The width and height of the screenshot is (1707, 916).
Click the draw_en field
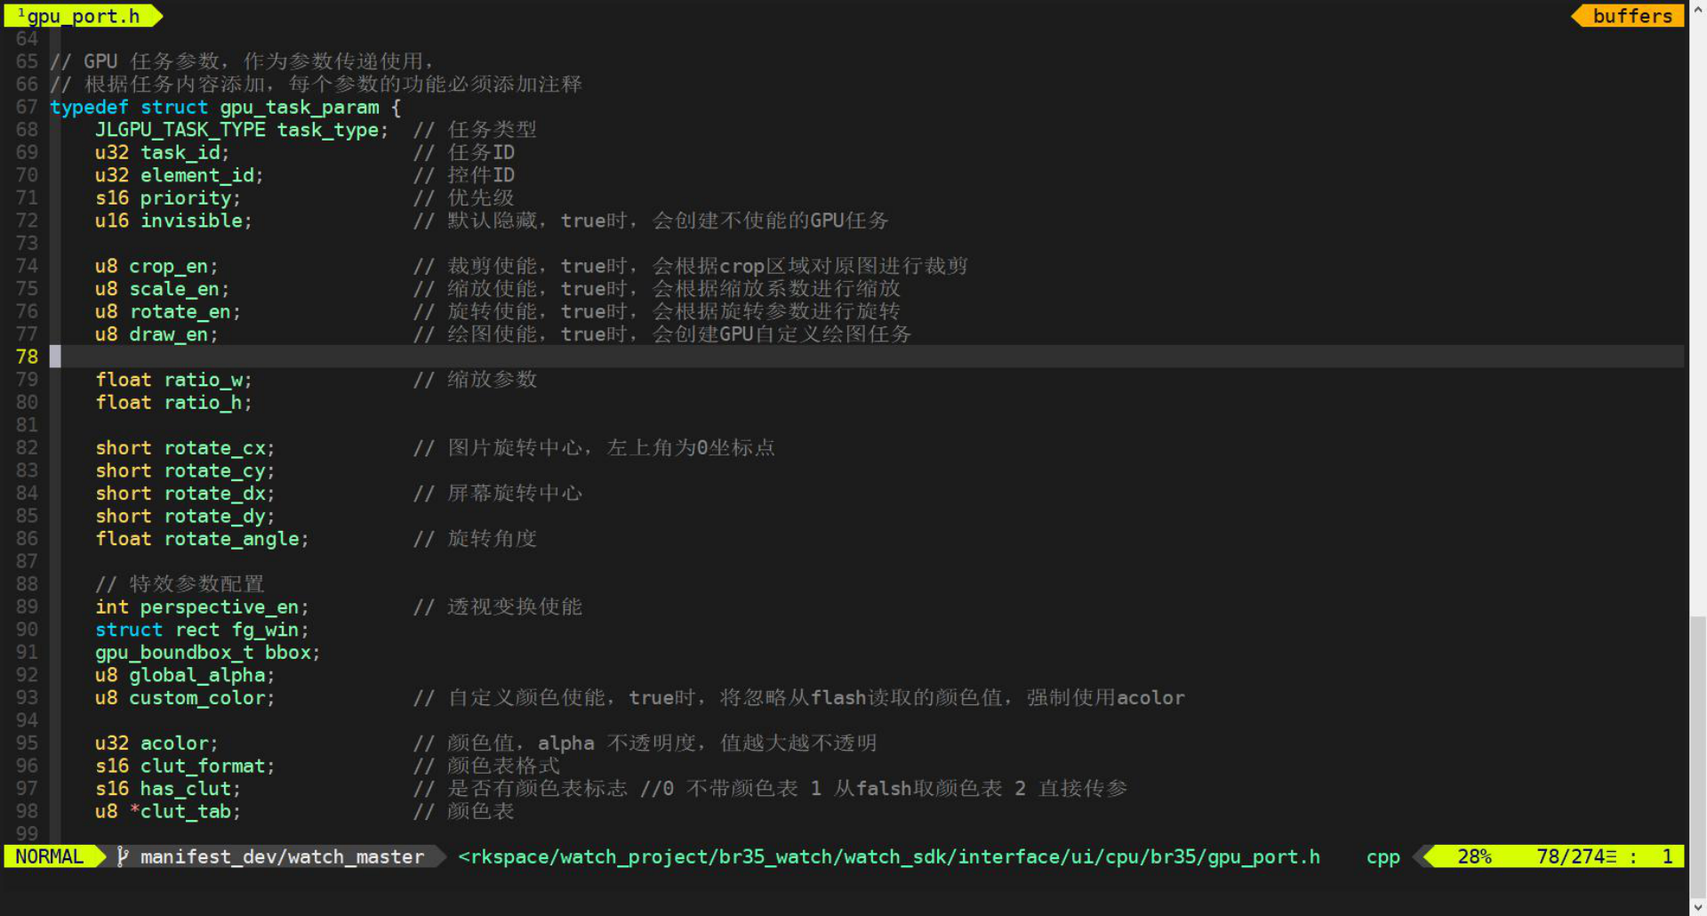[x=169, y=334]
